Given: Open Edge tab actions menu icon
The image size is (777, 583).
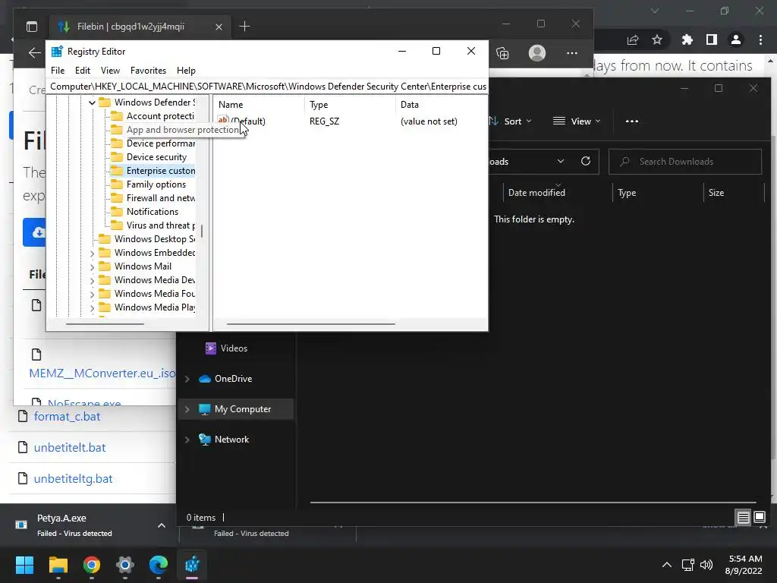Looking at the screenshot, I should (32, 27).
